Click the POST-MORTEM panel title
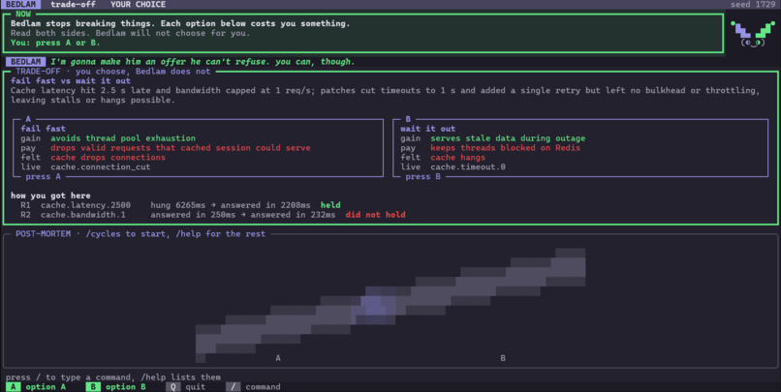Viewport: 781px width, 392px height. click(141, 234)
